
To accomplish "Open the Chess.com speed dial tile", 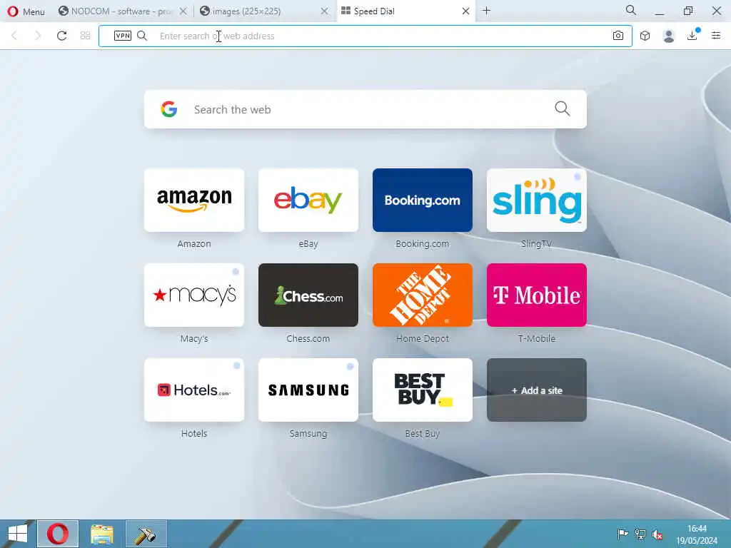I will pyautogui.click(x=308, y=295).
